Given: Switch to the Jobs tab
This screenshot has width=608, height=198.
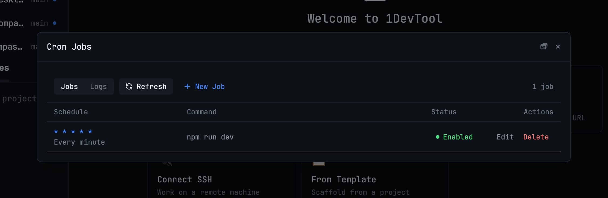Looking at the screenshot, I should 69,87.
